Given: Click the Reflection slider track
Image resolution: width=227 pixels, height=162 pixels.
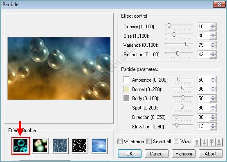Looking at the screenshot, I should [x=179, y=53].
